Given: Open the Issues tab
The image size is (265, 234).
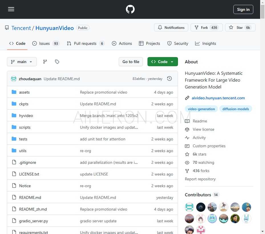Looking at the screenshot, I should point(46,43).
